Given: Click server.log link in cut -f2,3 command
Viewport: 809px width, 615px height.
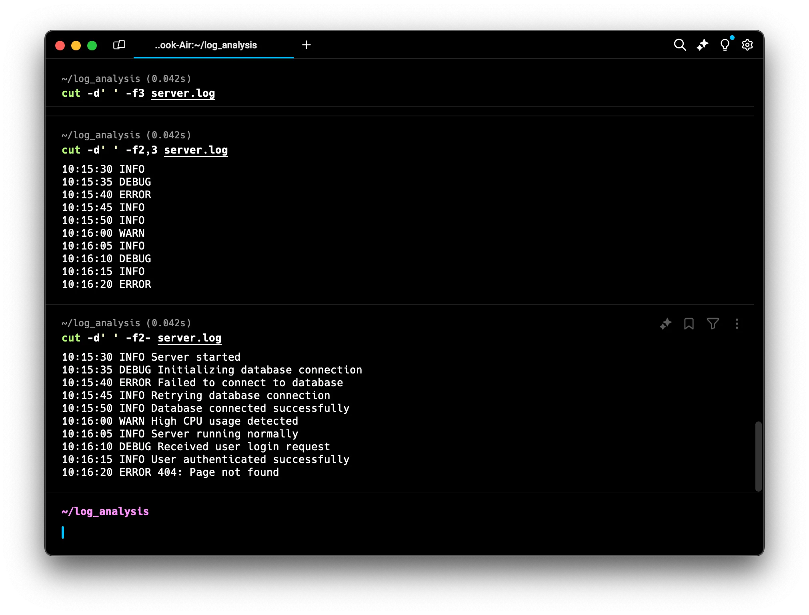Looking at the screenshot, I should click(x=196, y=150).
